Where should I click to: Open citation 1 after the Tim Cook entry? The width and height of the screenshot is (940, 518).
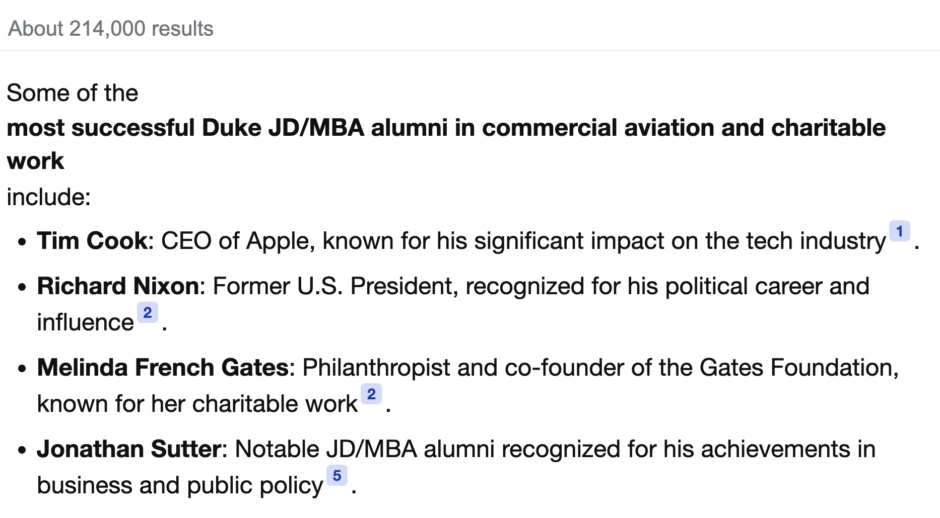tap(899, 231)
